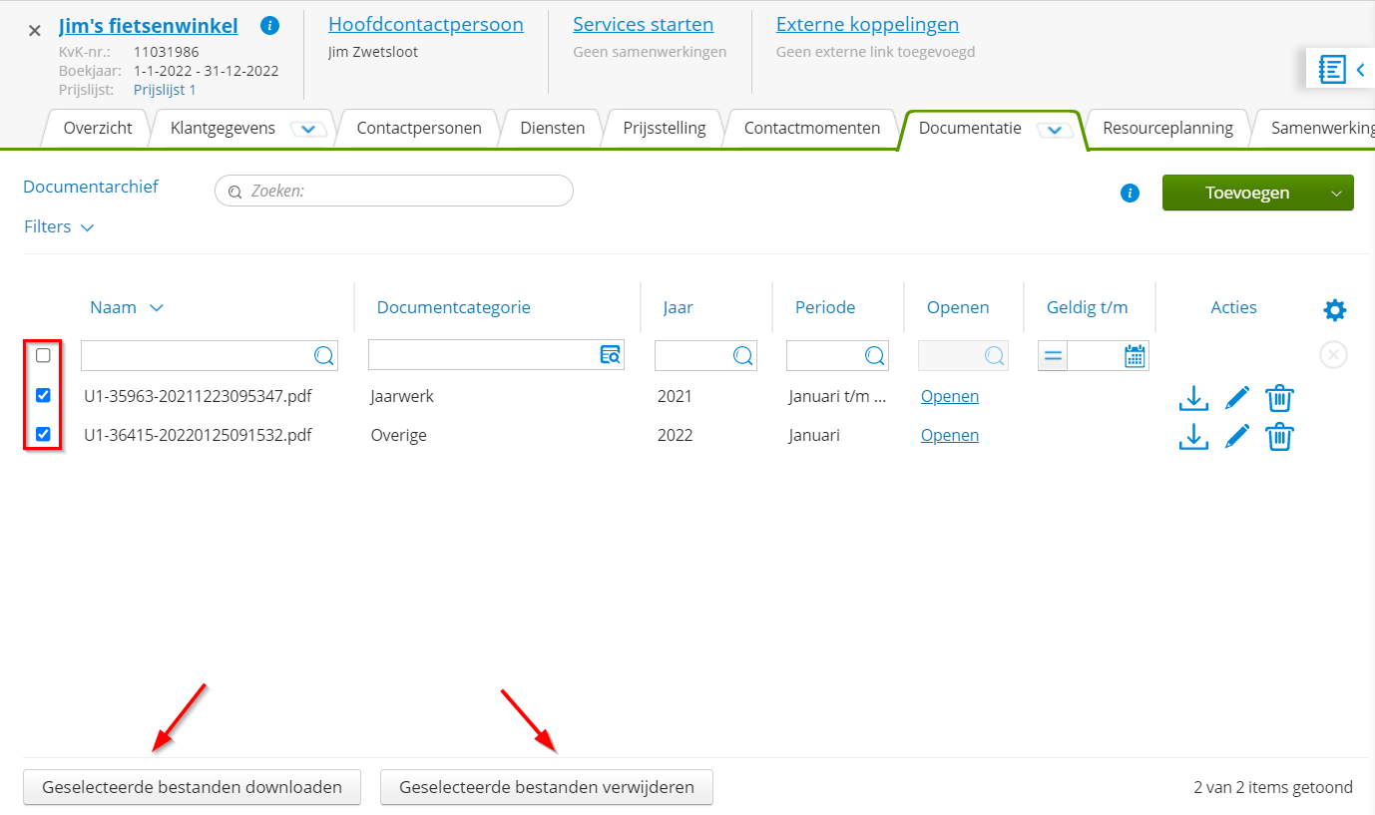The width and height of the screenshot is (1375, 815).
Task: Click the notebook icon at top right
Action: coord(1331,69)
